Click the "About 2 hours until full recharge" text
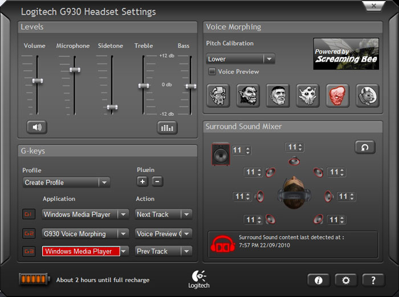 (103, 280)
